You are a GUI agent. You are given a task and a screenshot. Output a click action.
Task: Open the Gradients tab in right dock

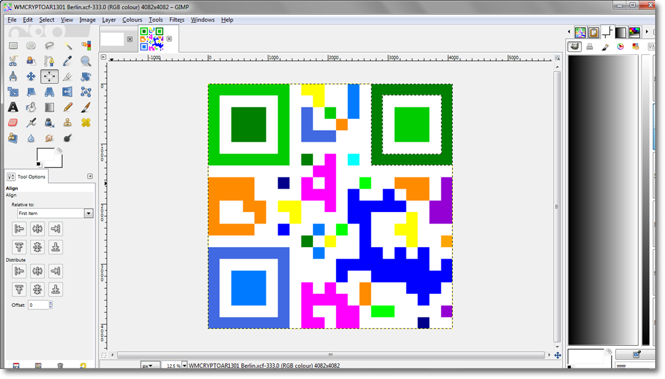tap(621, 32)
